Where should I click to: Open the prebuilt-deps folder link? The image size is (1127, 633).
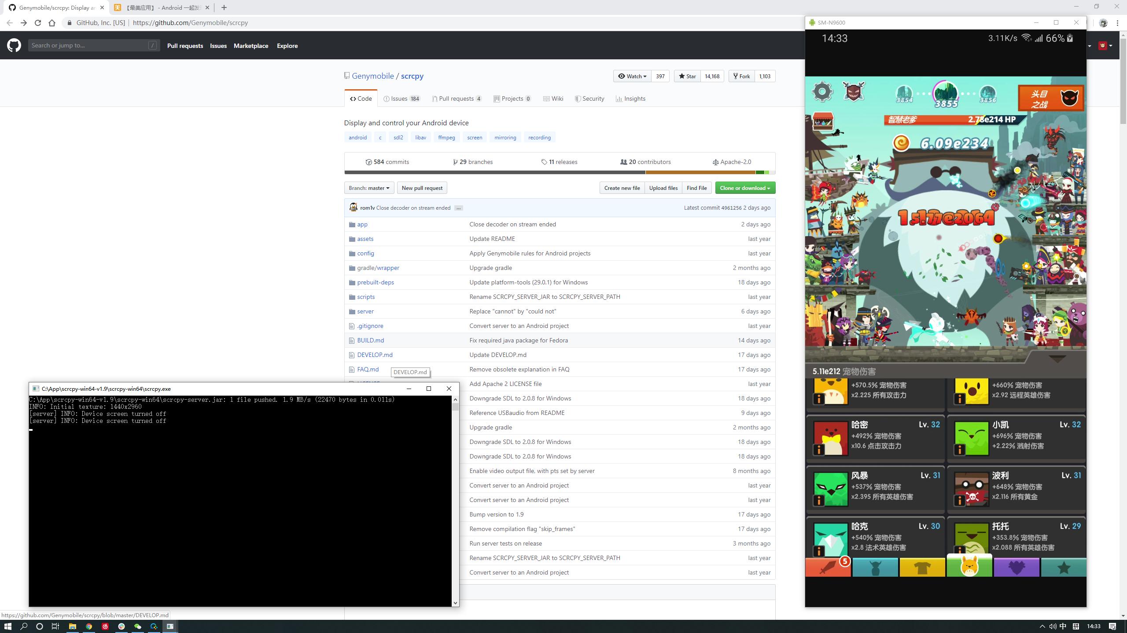pos(375,282)
